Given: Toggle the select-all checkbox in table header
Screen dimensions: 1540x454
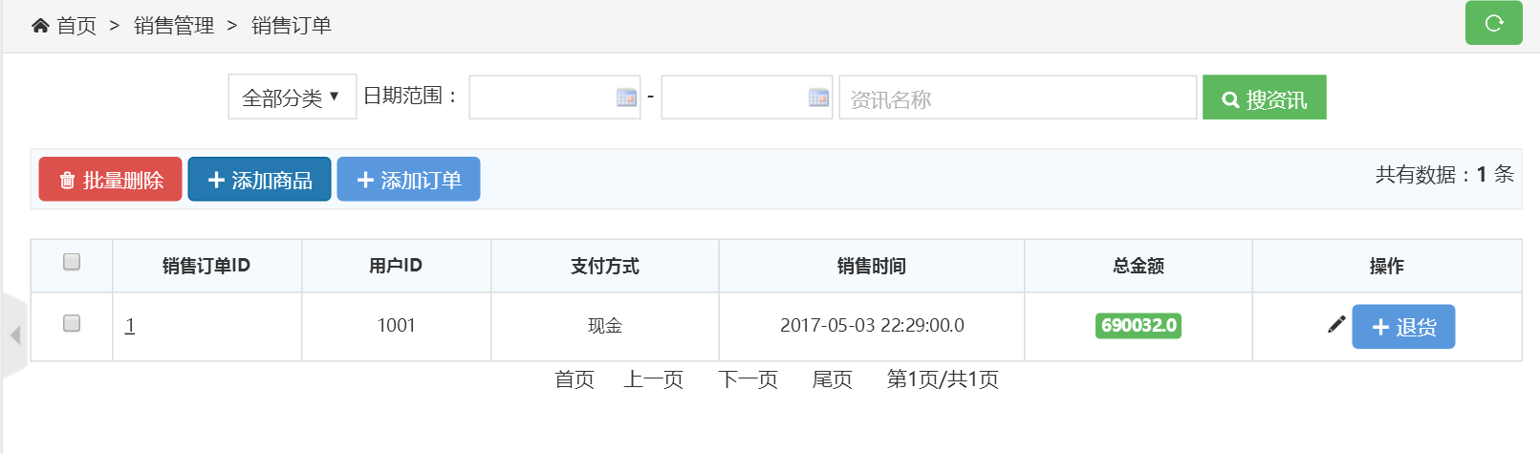Looking at the screenshot, I should [x=72, y=262].
